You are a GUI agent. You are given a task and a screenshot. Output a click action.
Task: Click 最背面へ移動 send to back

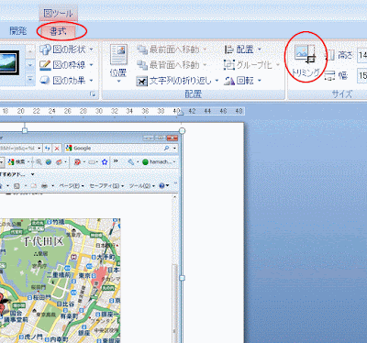click(x=172, y=65)
